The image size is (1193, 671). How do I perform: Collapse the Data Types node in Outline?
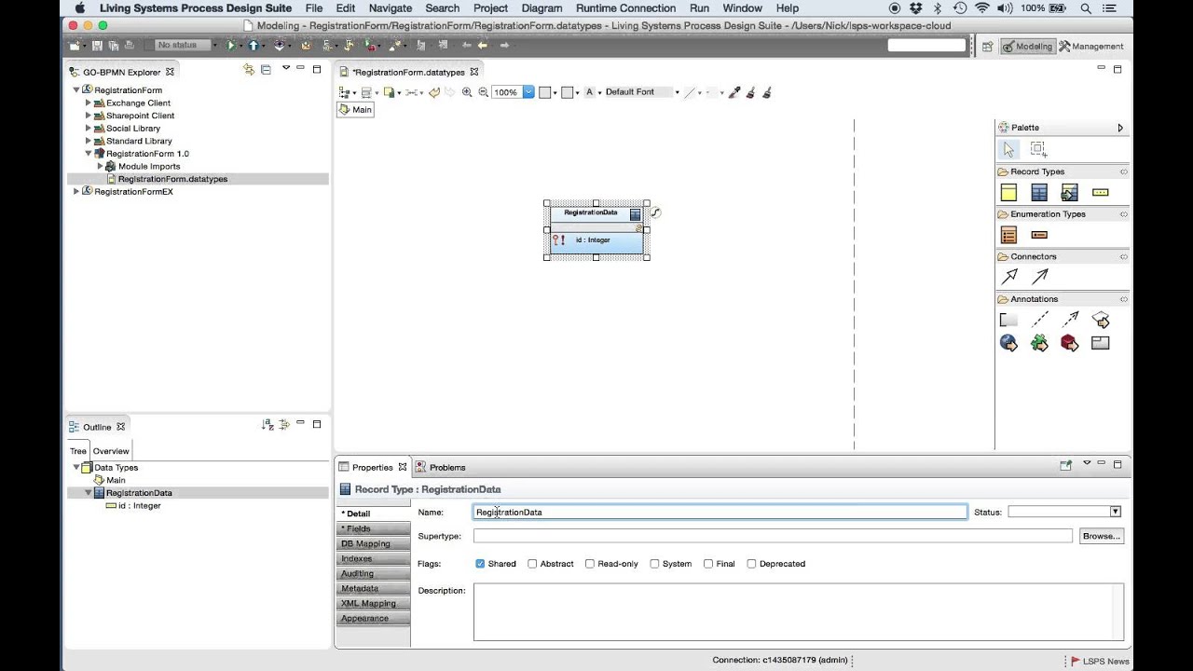click(76, 468)
